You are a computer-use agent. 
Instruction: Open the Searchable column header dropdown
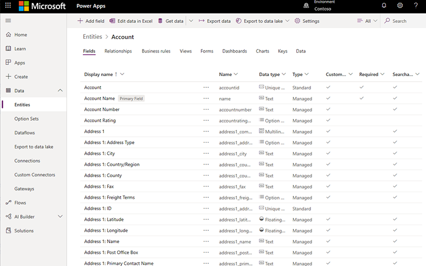(x=417, y=74)
